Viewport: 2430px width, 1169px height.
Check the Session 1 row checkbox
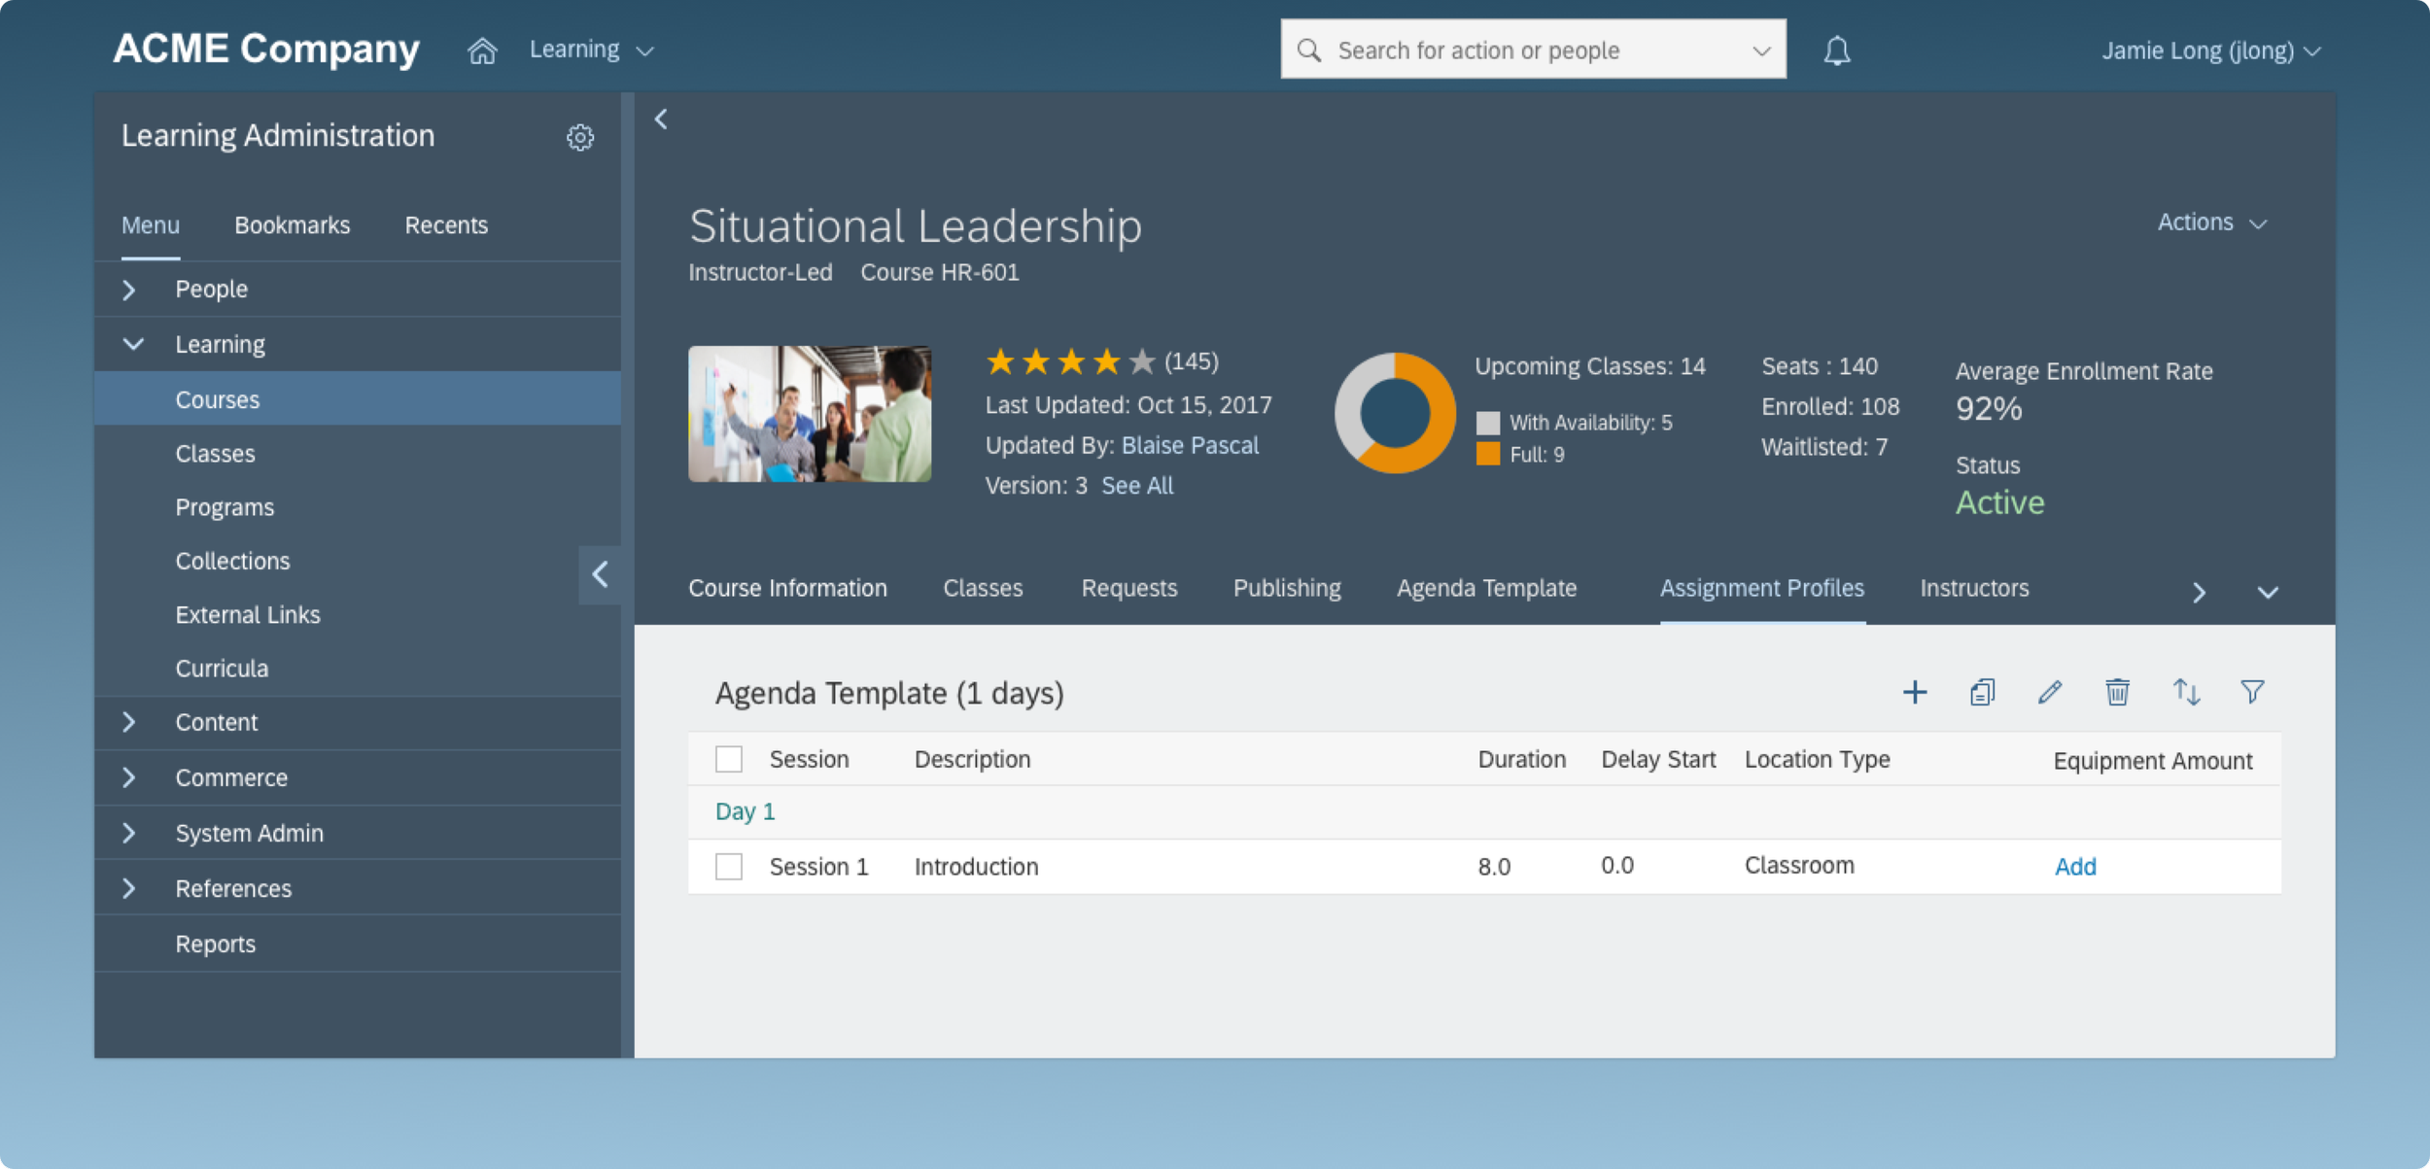[x=729, y=866]
